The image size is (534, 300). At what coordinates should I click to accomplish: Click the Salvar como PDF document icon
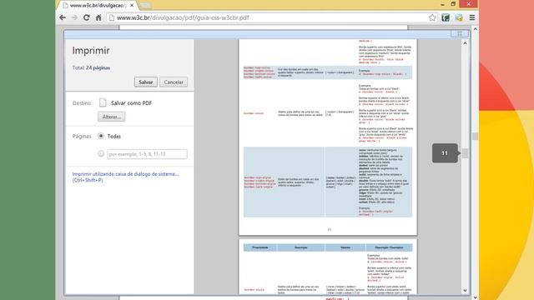click(x=103, y=102)
